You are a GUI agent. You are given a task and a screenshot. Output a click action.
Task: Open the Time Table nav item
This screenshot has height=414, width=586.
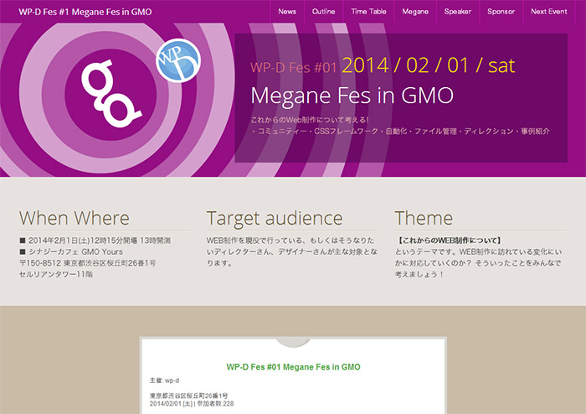368,12
